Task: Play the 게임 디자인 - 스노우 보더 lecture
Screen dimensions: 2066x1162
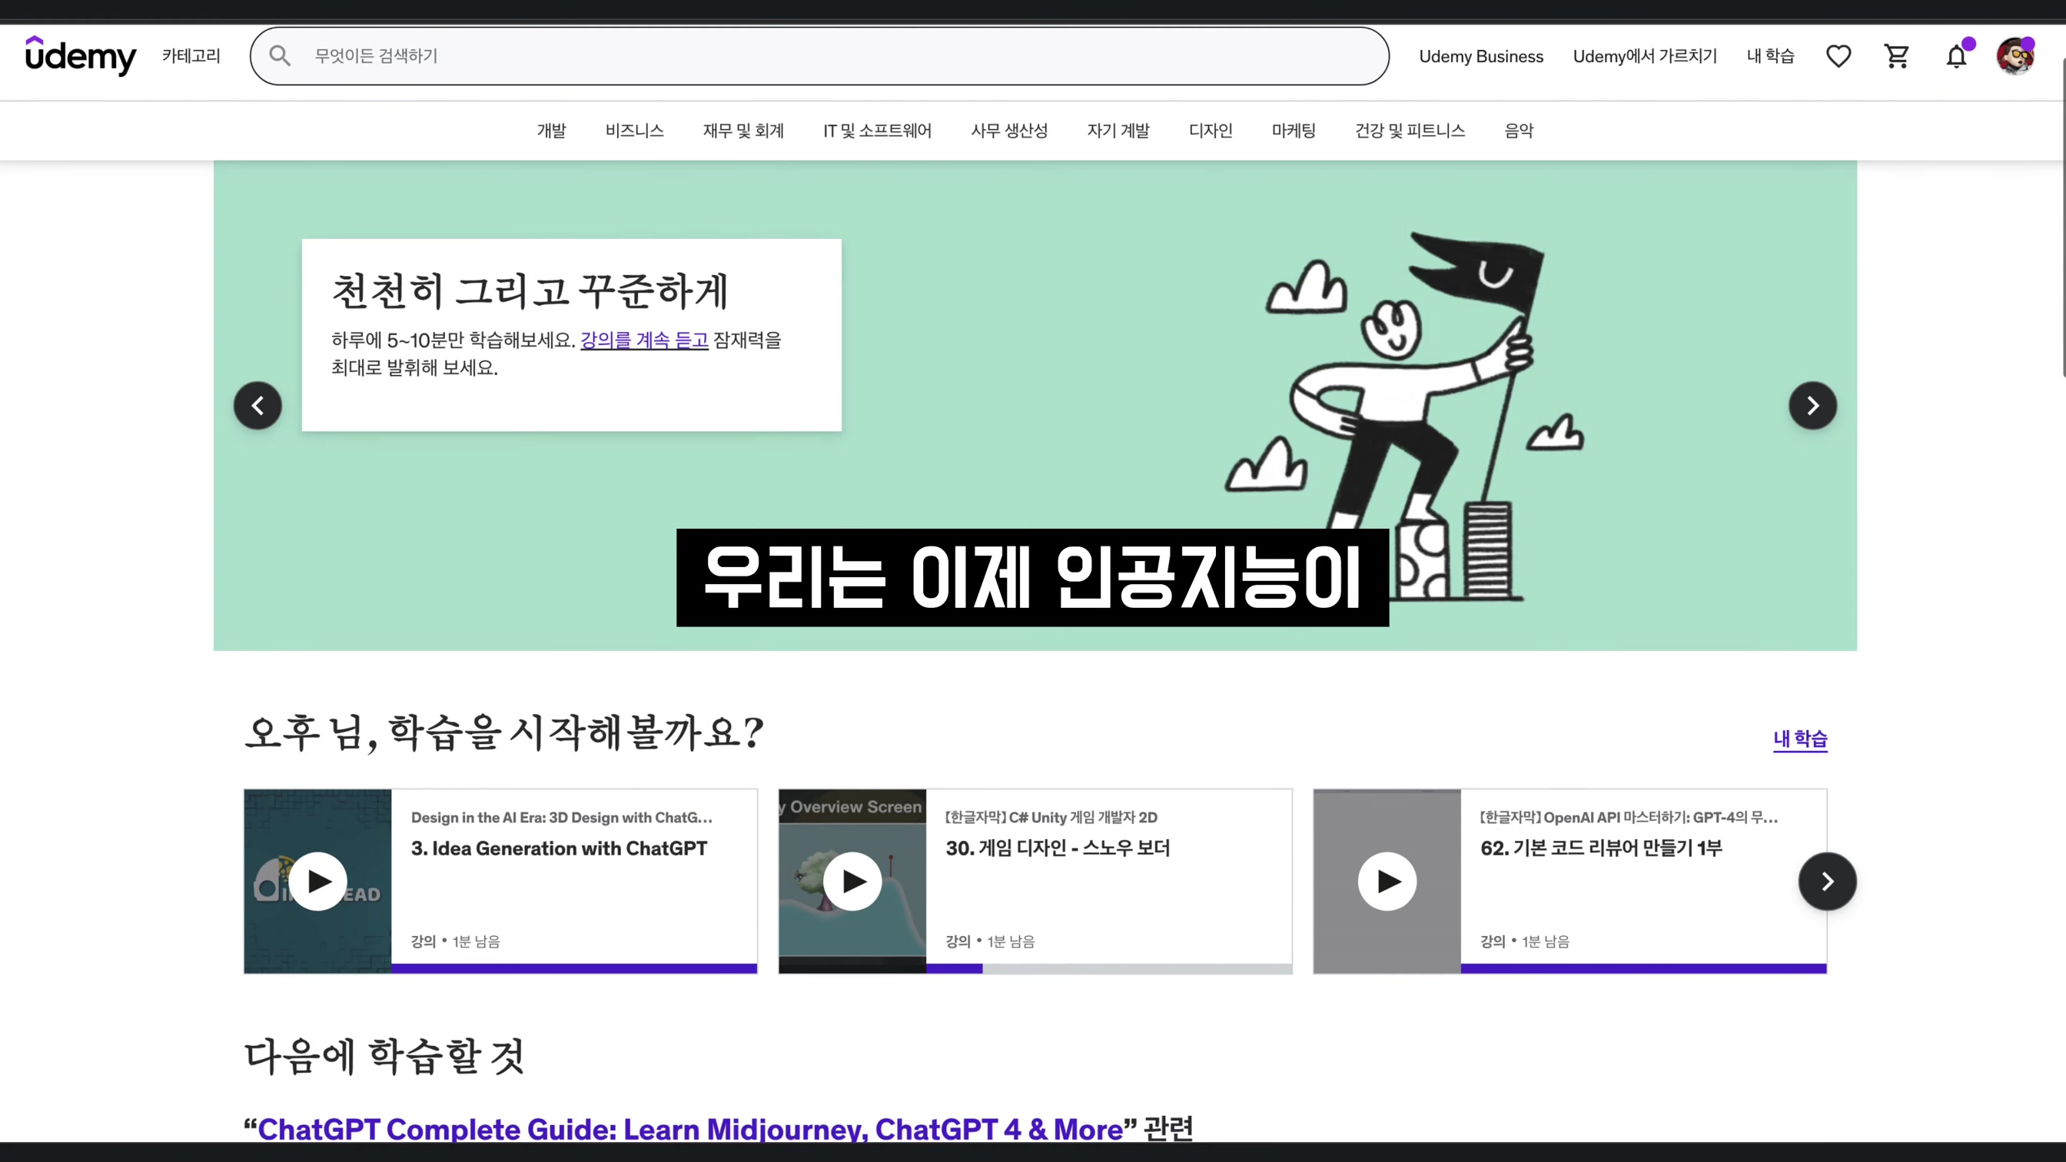Action: [x=852, y=881]
